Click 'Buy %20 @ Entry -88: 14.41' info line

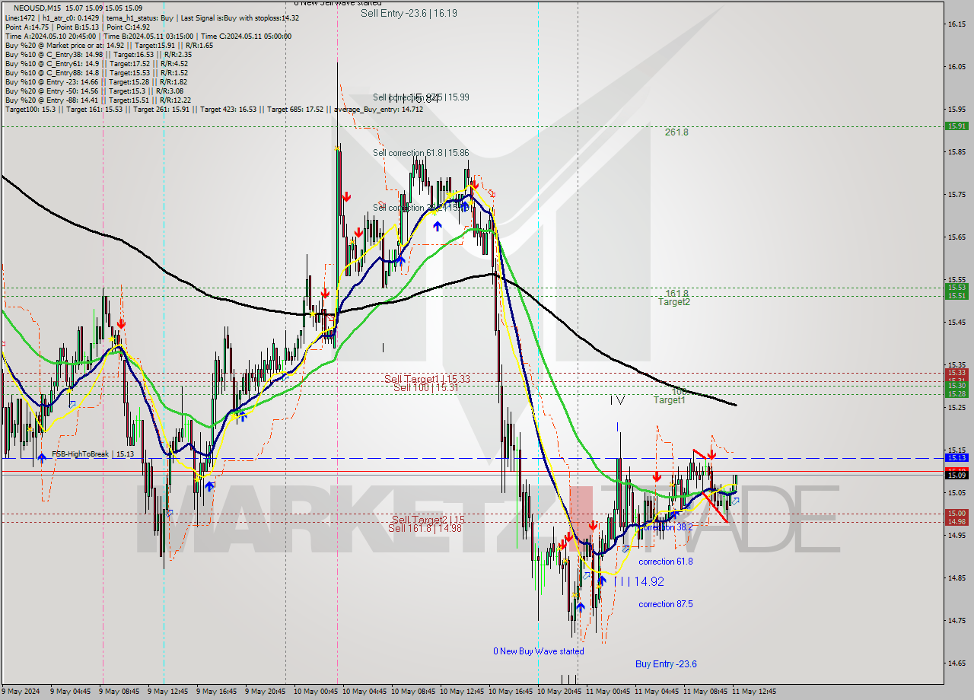pyautogui.click(x=98, y=100)
